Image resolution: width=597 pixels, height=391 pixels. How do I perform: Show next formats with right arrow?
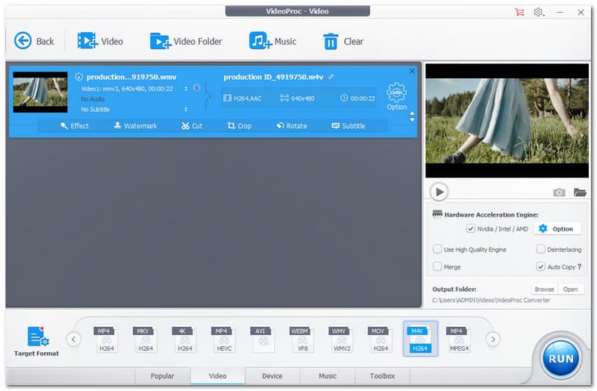(493, 339)
